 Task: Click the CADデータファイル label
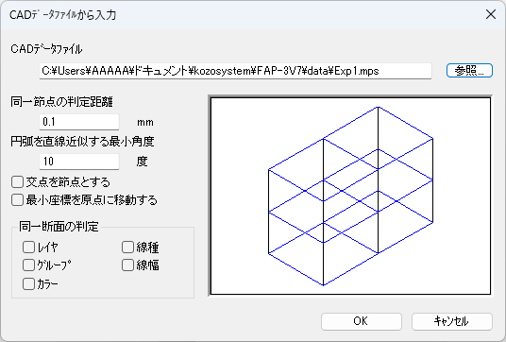tap(46, 49)
